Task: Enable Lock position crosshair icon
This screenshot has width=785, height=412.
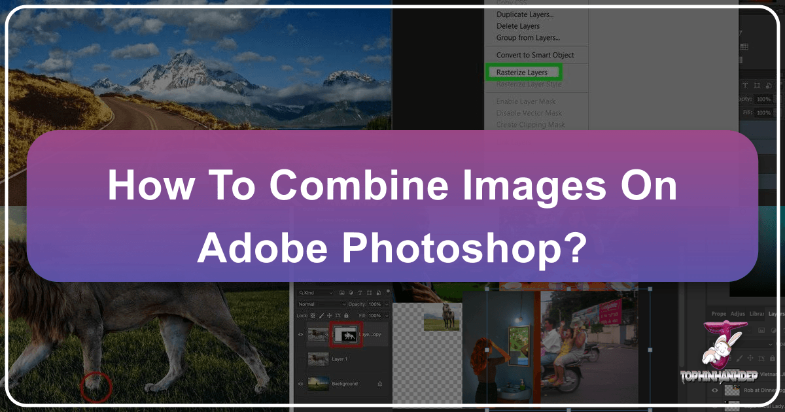Action: tap(329, 316)
